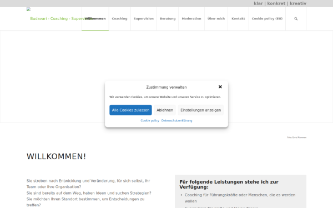Click 'Coaching für Führungskräfte' list item
Viewport: 333px width, 208px height.
[240, 198]
